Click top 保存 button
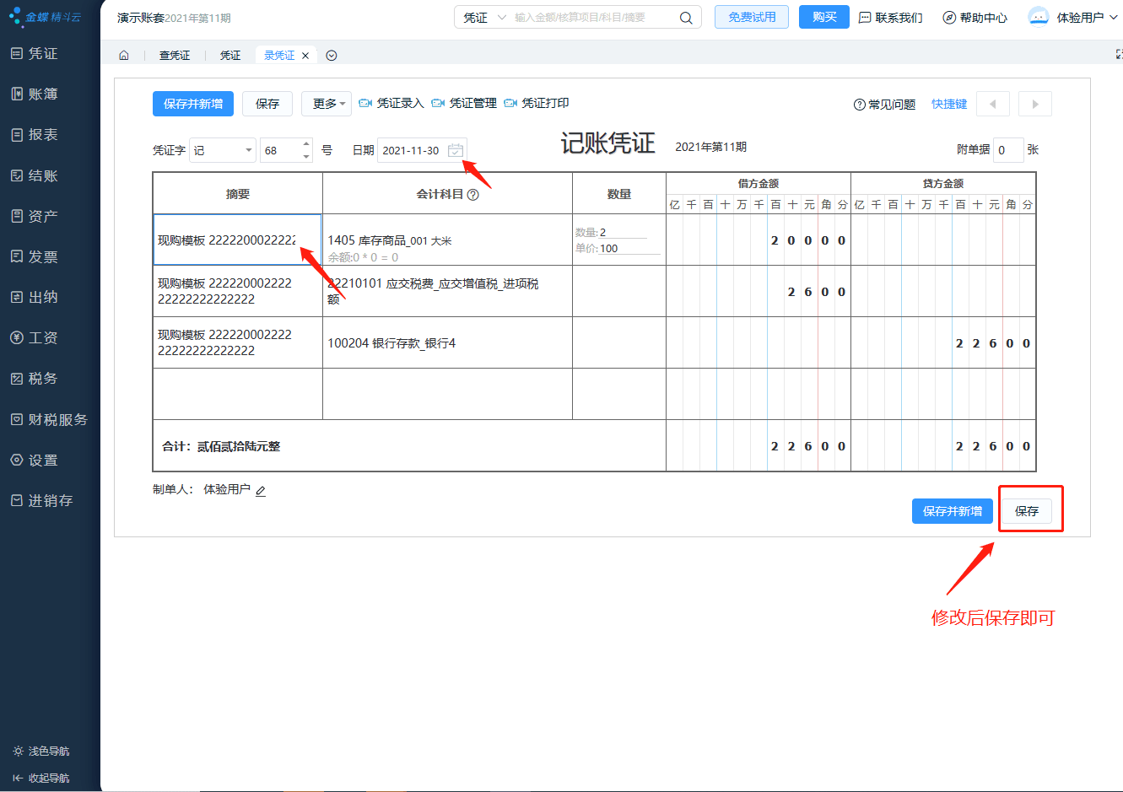This screenshot has height=792, width=1123. [x=267, y=104]
